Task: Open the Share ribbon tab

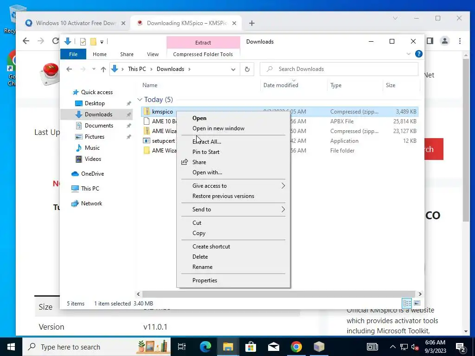Action: click(x=127, y=54)
